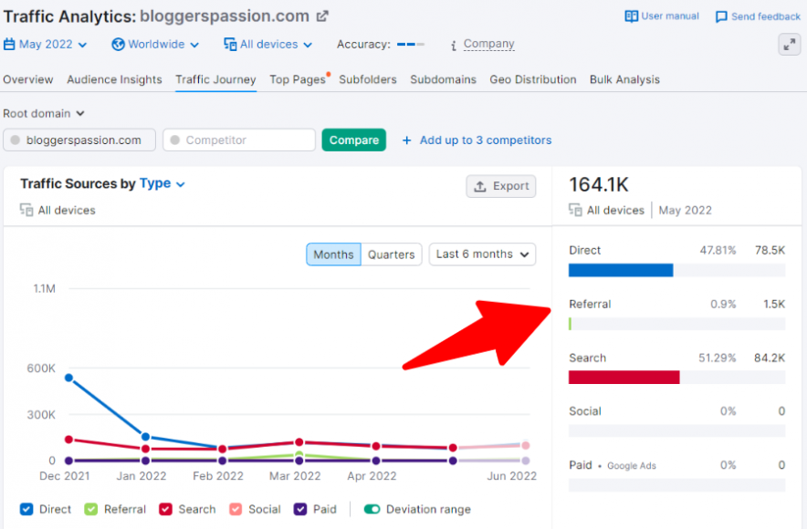This screenshot has width=807, height=529.
Task: Click the Dec 2021 Direct data point
Action: tap(69, 378)
